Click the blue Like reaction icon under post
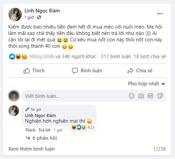 tap(12, 56)
